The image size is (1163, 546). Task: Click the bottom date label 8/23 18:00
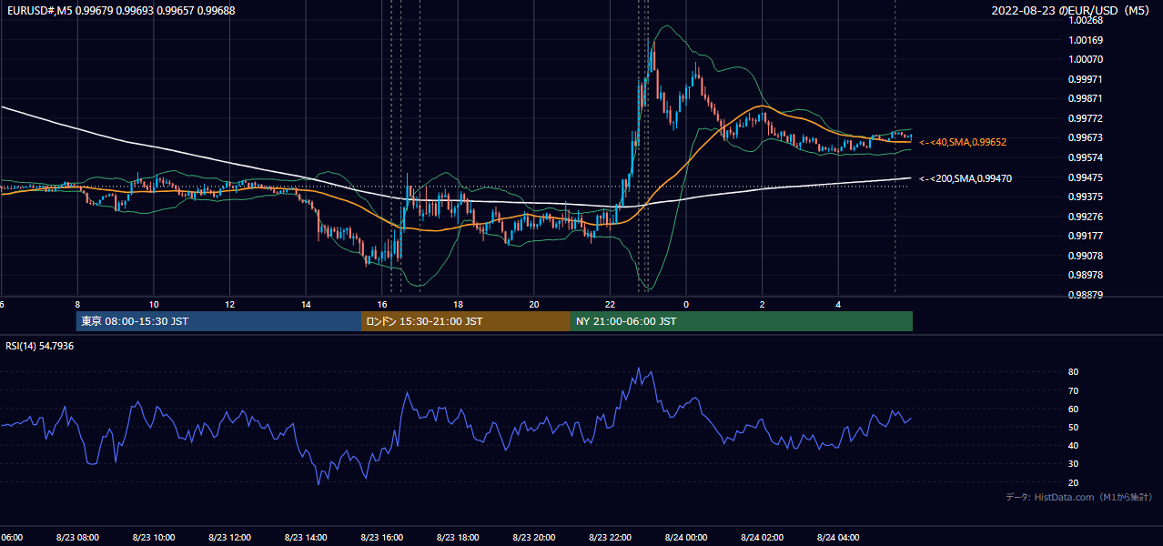pyautogui.click(x=458, y=538)
